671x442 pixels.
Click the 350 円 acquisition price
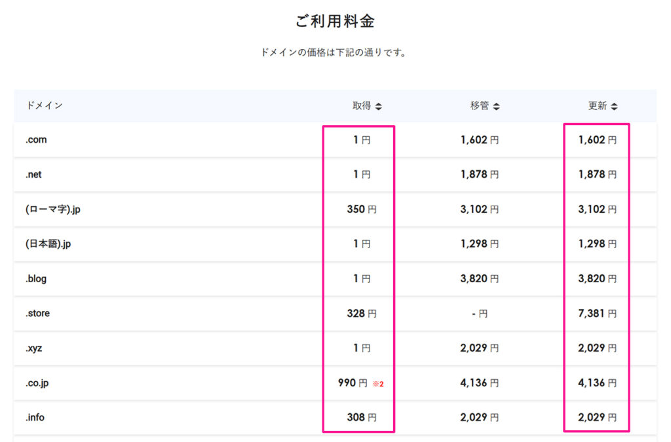coord(362,210)
